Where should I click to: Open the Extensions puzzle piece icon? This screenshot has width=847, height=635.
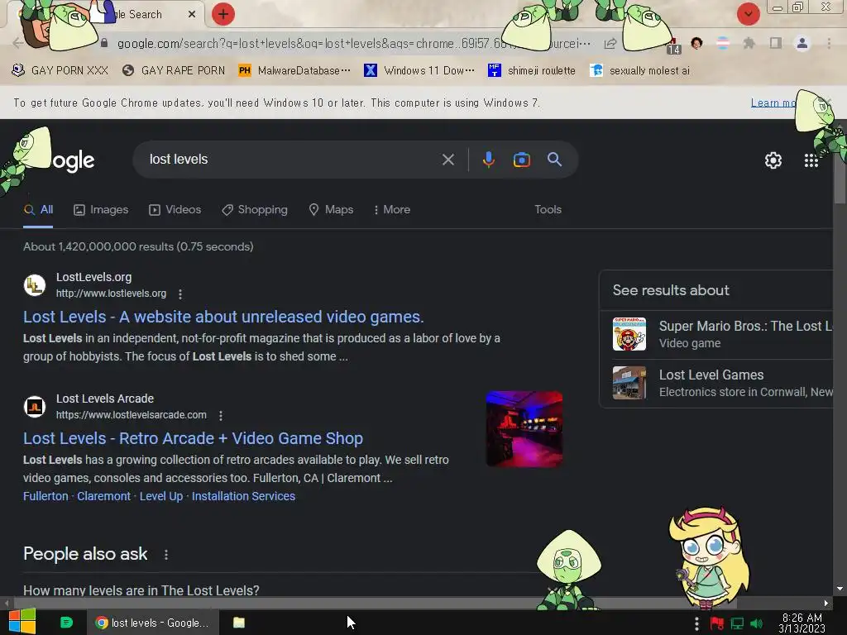749,43
